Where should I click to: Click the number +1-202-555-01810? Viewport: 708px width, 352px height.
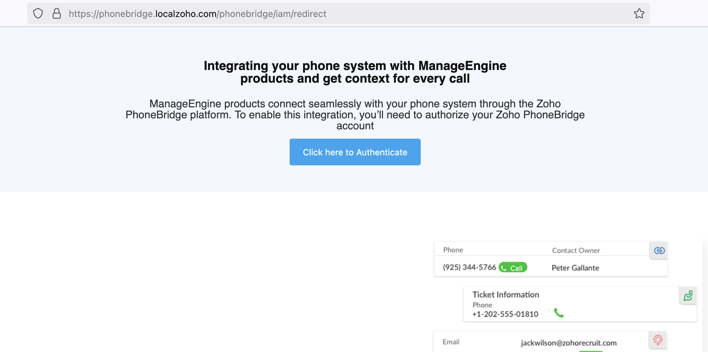tap(505, 314)
